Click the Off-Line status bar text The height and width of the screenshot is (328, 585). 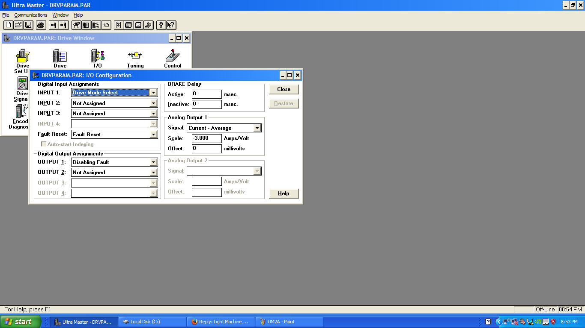pos(545,309)
